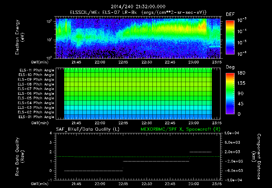Click the green MEXORBMC/SPF X, Spacecraft (R) legend
The height and width of the screenshot is (188, 272).
[x=180, y=129]
